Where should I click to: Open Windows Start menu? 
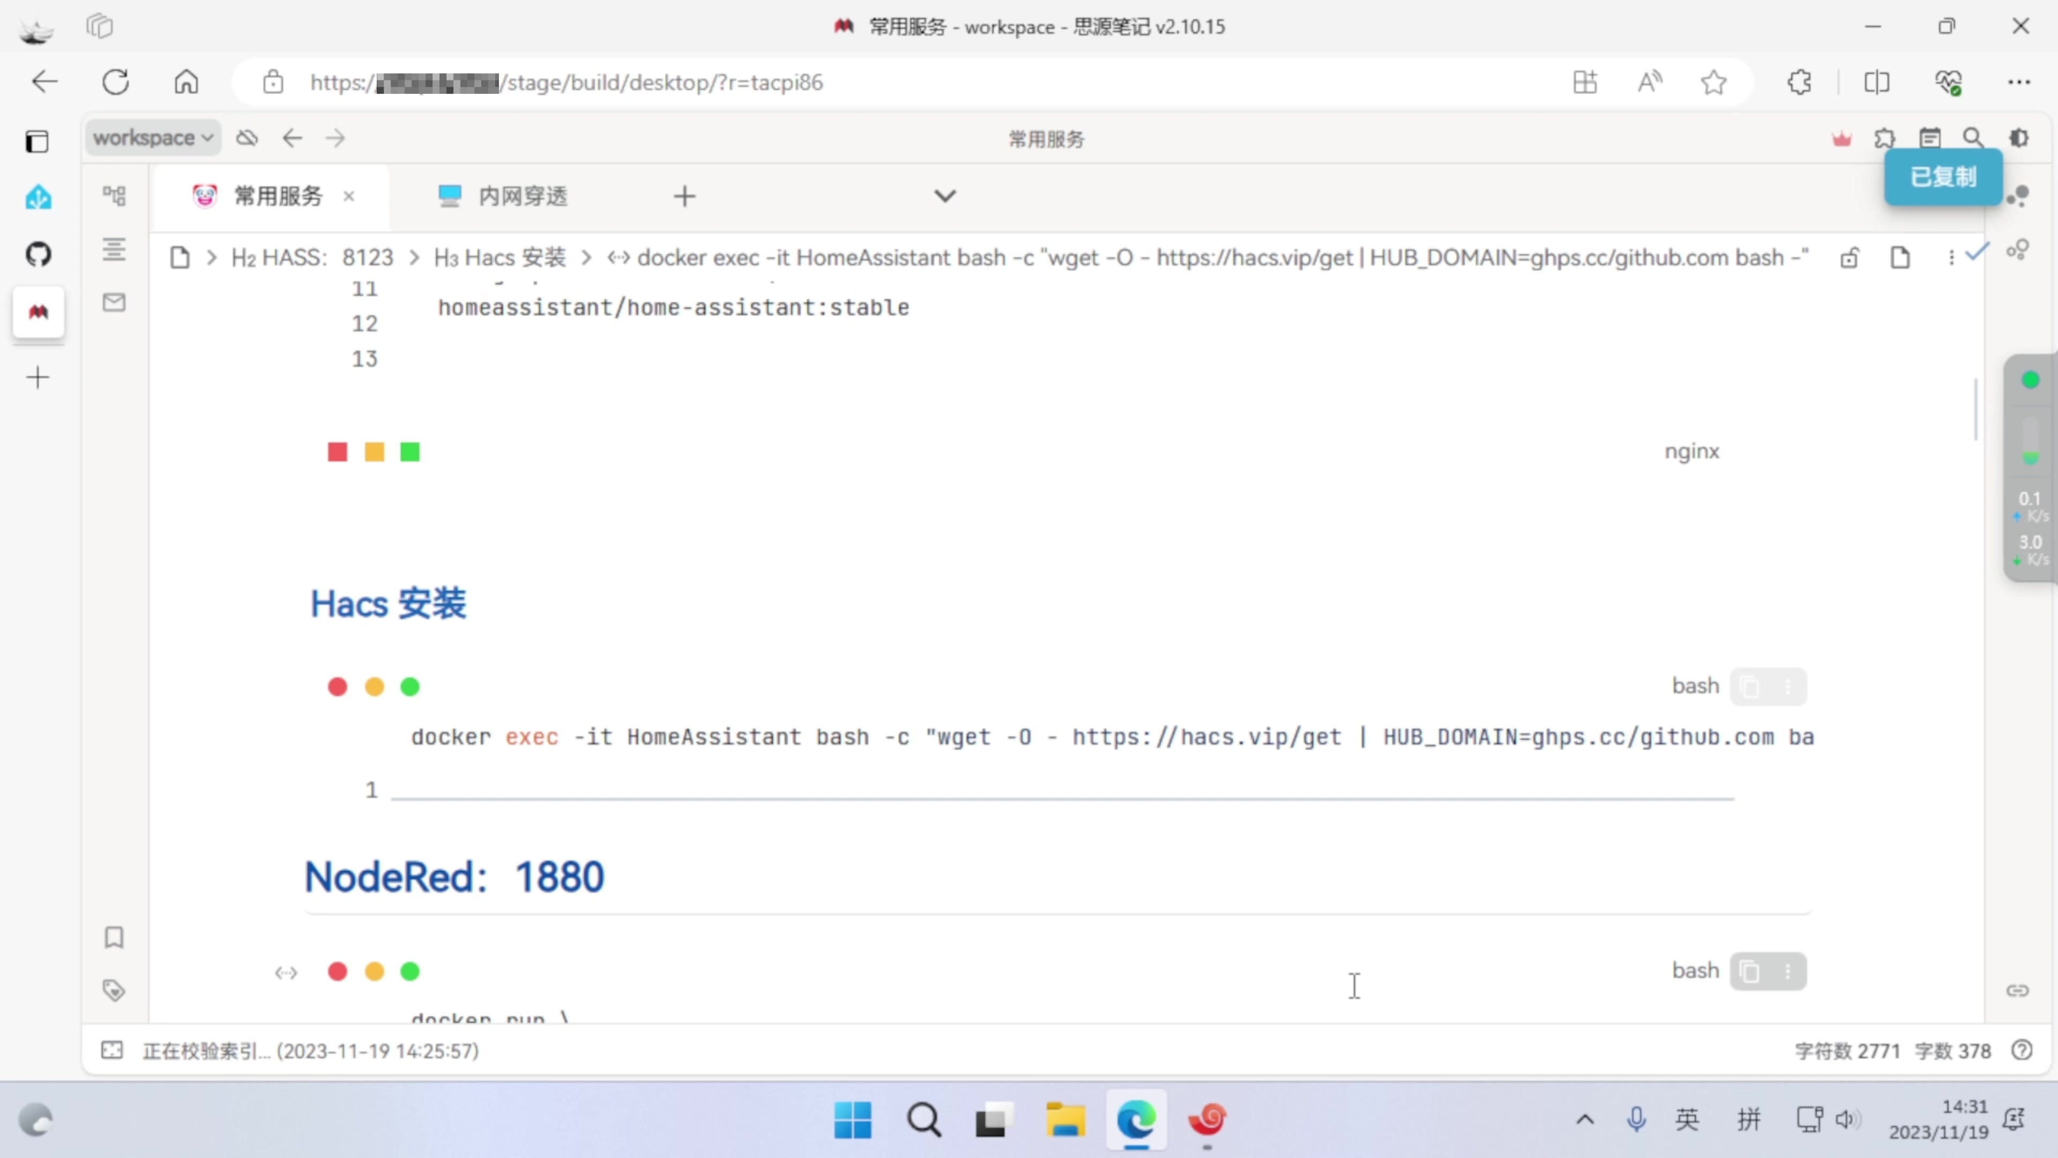pos(853,1119)
